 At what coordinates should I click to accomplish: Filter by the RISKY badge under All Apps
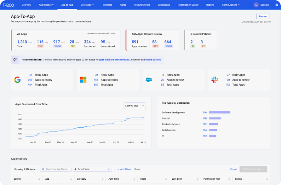[x=40, y=46]
